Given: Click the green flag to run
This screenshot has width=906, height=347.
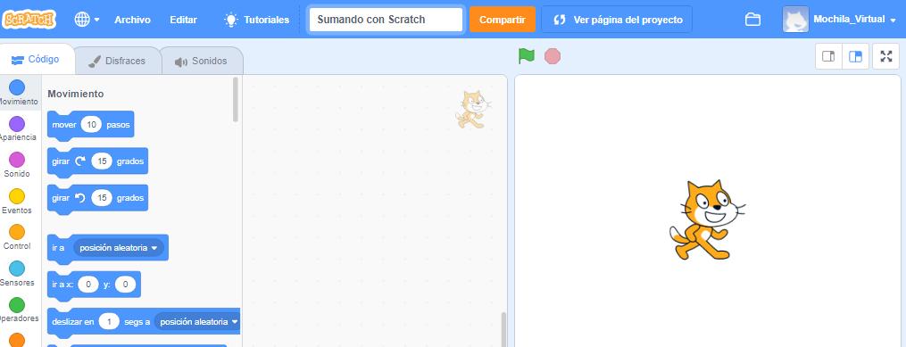Looking at the screenshot, I should pos(527,56).
